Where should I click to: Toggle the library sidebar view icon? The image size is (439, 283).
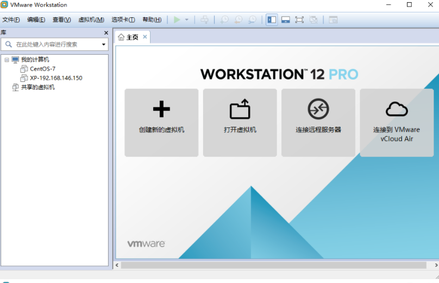(272, 20)
